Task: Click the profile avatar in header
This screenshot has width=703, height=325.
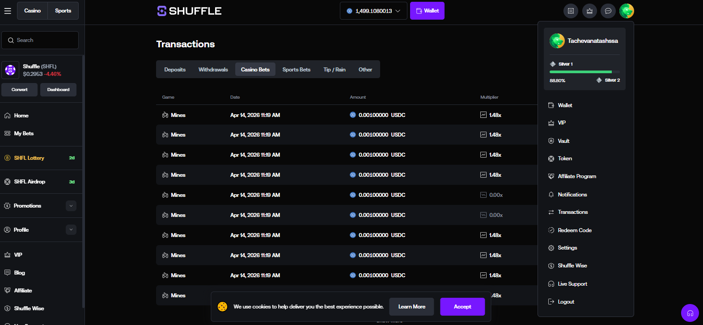Action: (x=627, y=11)
